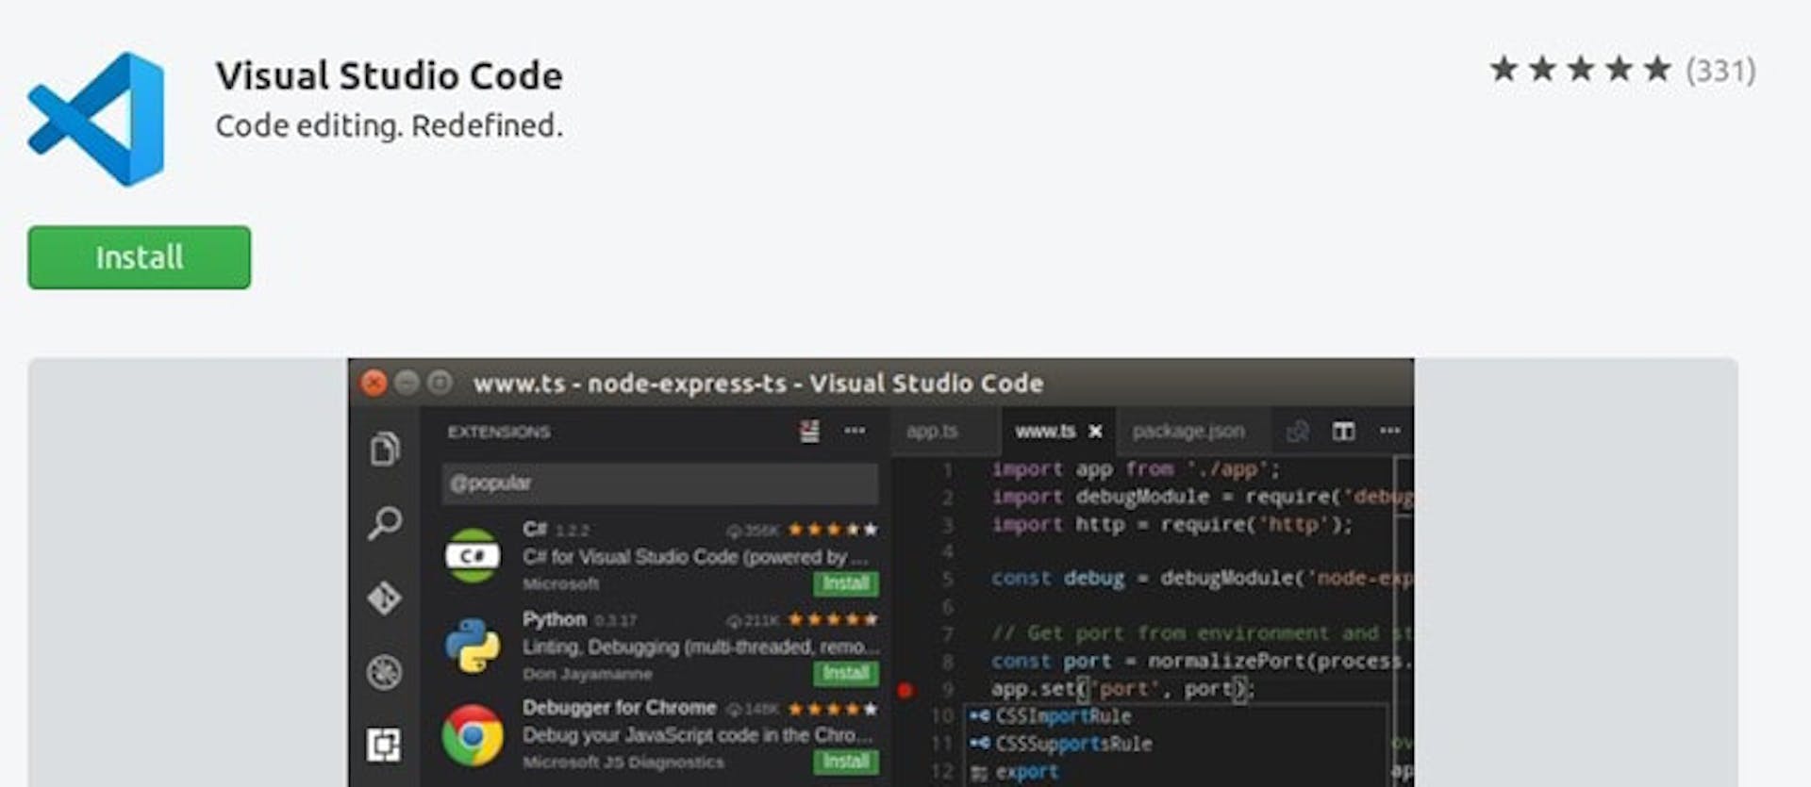The image size is (1811, 787).
Task: Click the Visual Studio Code title text
Action: (389, 75)
